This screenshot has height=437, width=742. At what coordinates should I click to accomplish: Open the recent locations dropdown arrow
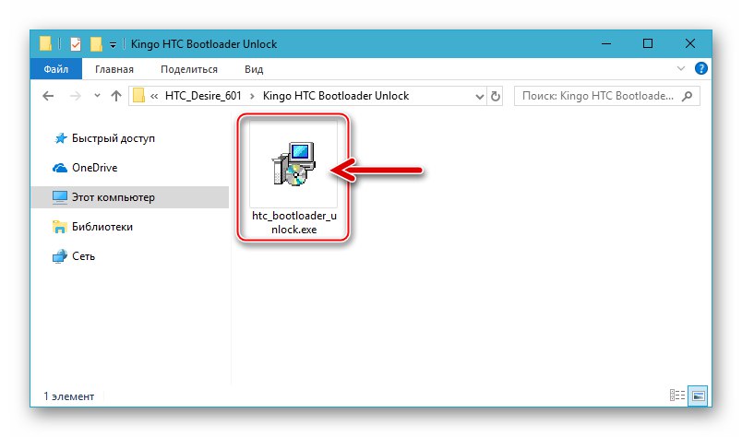pos(97,96)
